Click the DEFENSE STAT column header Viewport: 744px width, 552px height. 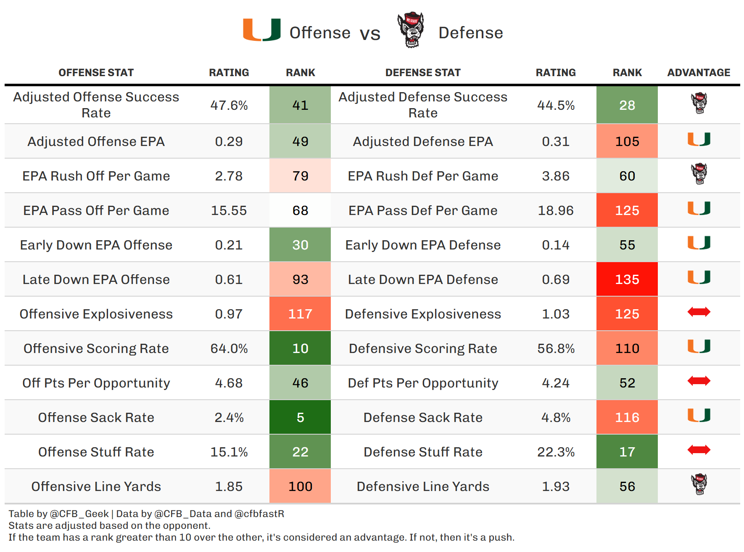pos(423,73)
